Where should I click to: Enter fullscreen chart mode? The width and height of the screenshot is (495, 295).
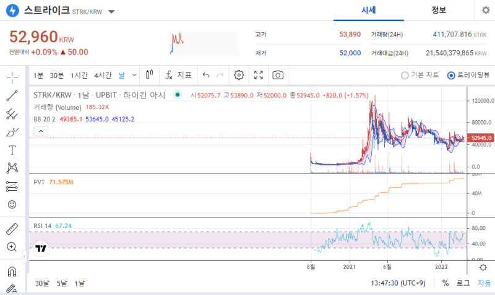click(x=259, y=75)
